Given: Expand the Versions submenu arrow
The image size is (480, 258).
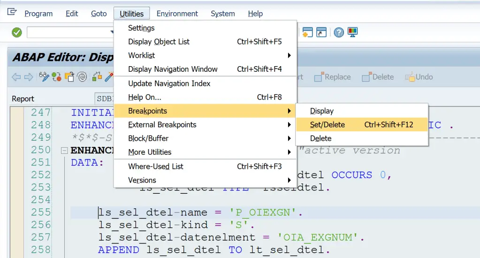Looking at the screenshot, I should [x=289, y=180].
